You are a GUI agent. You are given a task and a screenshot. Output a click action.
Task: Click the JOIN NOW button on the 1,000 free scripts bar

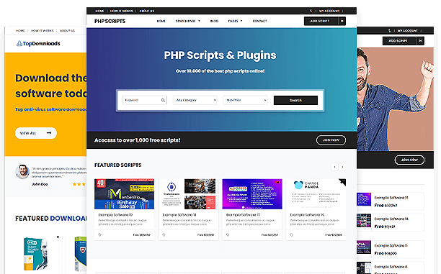point(331,140)
